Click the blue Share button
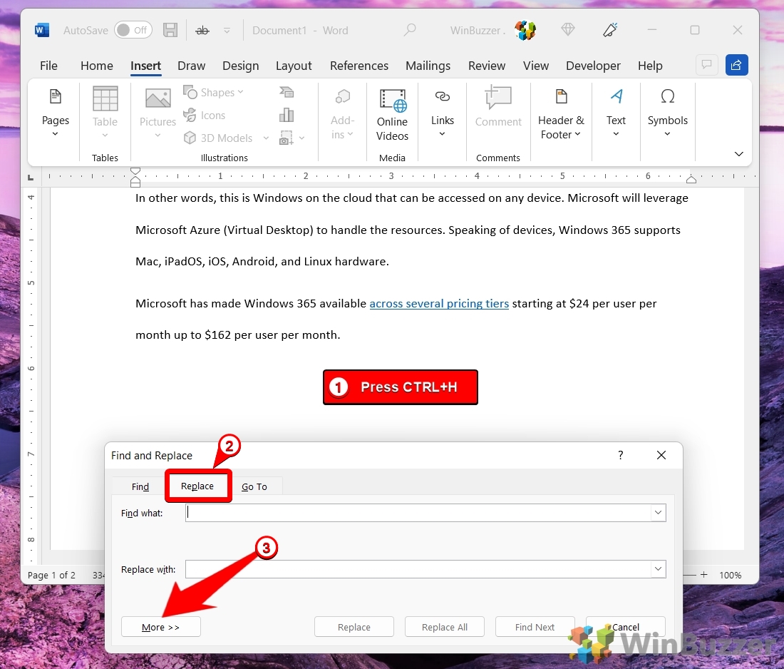The width and height of the screenshot is (784, 669). (x=736, y=65)
